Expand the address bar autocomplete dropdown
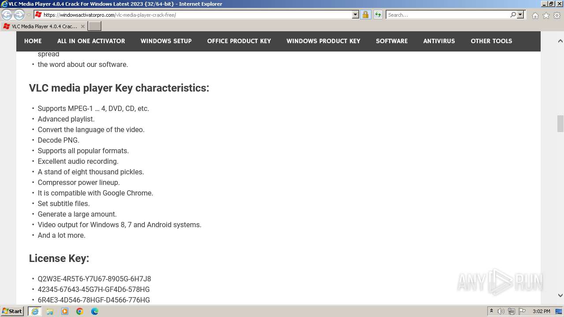The width and height of the screenshot is (564, 317). point(356,15)
